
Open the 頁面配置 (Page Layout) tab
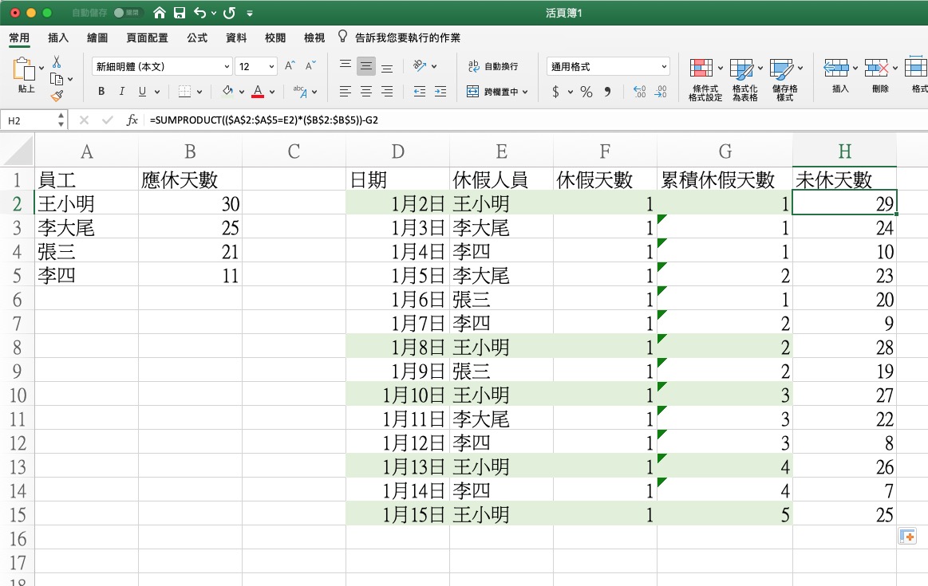click(147, 37)
